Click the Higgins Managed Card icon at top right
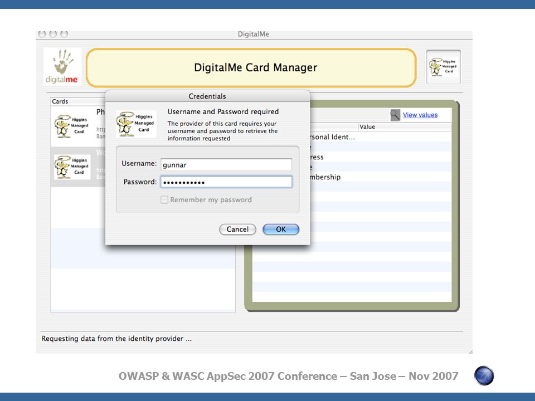Image resolution: width=535 pixels, height=401 pixels. tap(444, 67)
